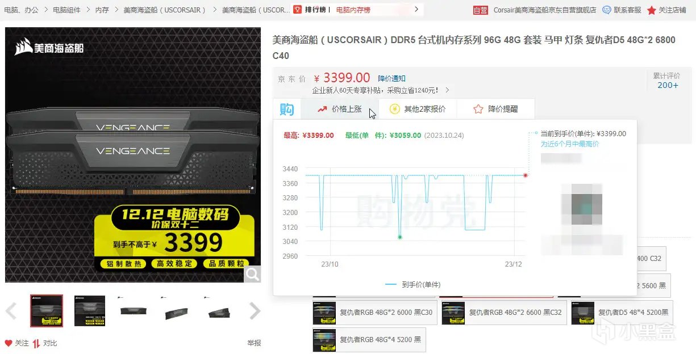This screenshot has width=696, height=354.
Task: Show previous thumbnails with left arrow
Action: (11, 311)
